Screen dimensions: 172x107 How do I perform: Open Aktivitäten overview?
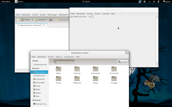click(6, 2)
